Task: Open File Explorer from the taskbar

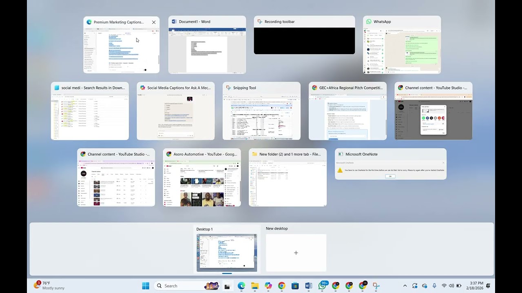Action: 254,286
